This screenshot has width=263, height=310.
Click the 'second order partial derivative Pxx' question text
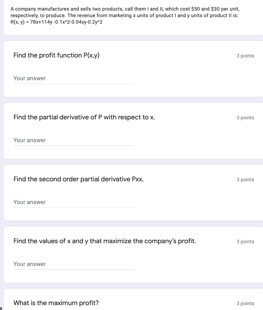tap(79, 179)
